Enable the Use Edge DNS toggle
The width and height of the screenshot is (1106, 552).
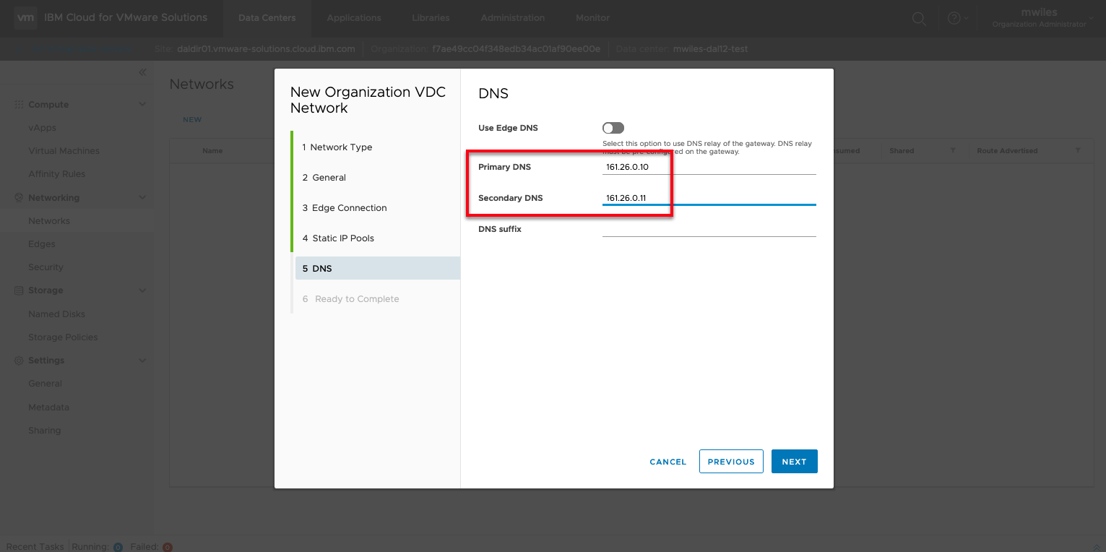(x=613, y=128)
